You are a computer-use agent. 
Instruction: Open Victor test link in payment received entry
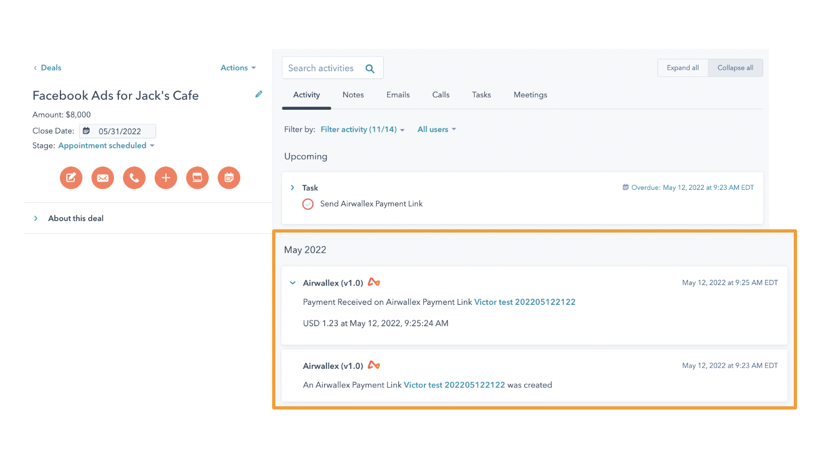pyautogui.click(x=525, y=302)
